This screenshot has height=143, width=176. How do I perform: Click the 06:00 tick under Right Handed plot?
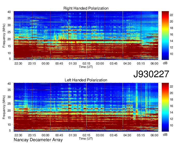(x=155, y=63)
